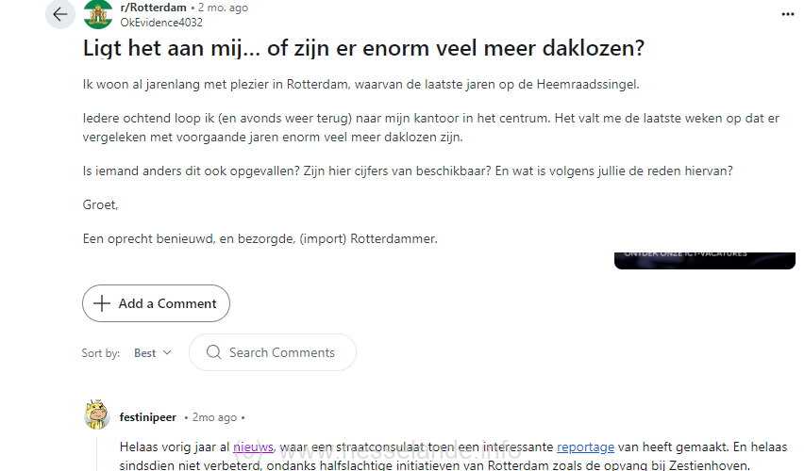Expand the Best sort chevron
Image resolution: width=804 pixels, height=471 pixels.
click(167, 352)
